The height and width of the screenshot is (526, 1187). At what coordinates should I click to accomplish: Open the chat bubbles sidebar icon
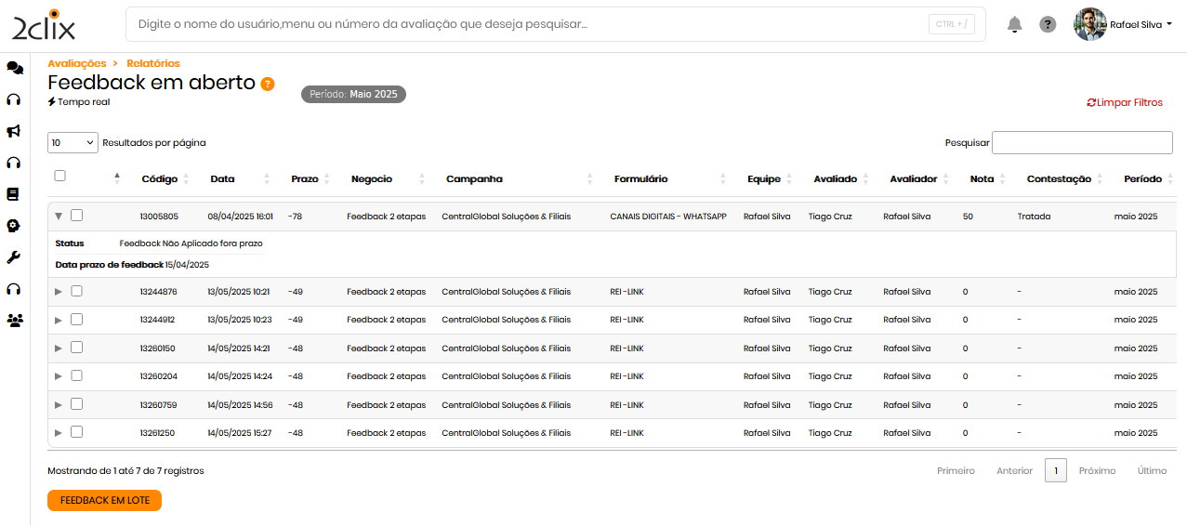14,68
